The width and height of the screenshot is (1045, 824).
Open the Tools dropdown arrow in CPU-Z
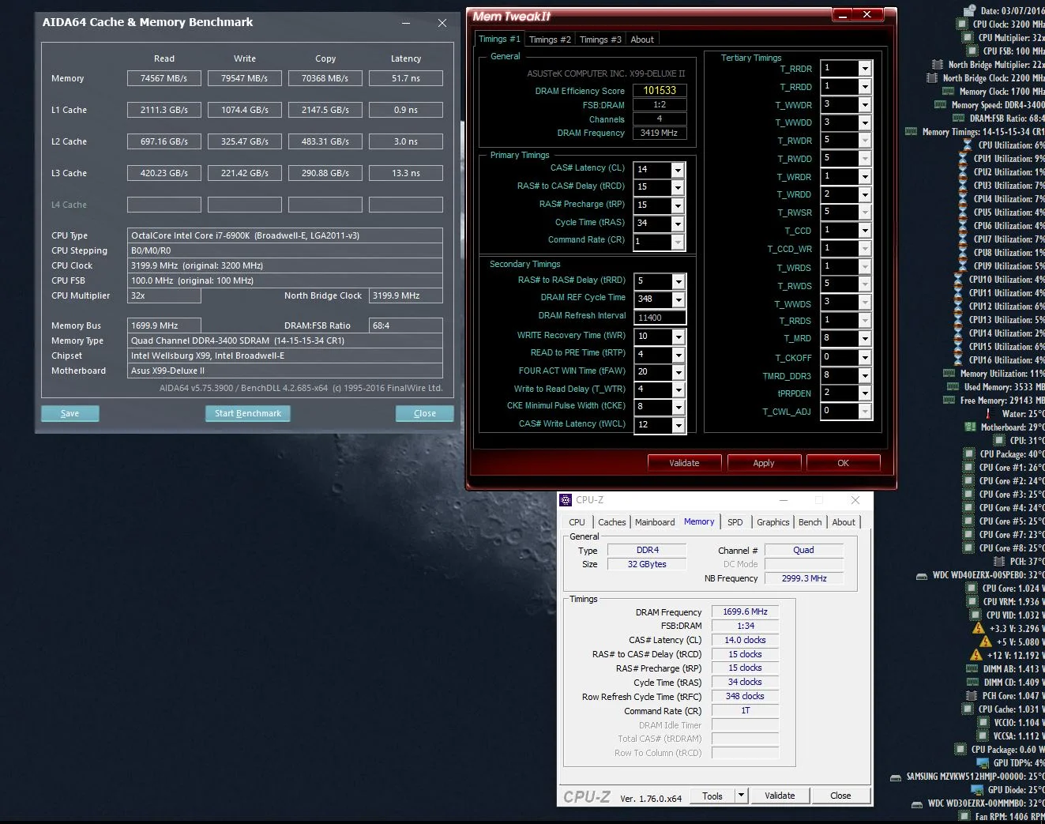pos(741,796)
